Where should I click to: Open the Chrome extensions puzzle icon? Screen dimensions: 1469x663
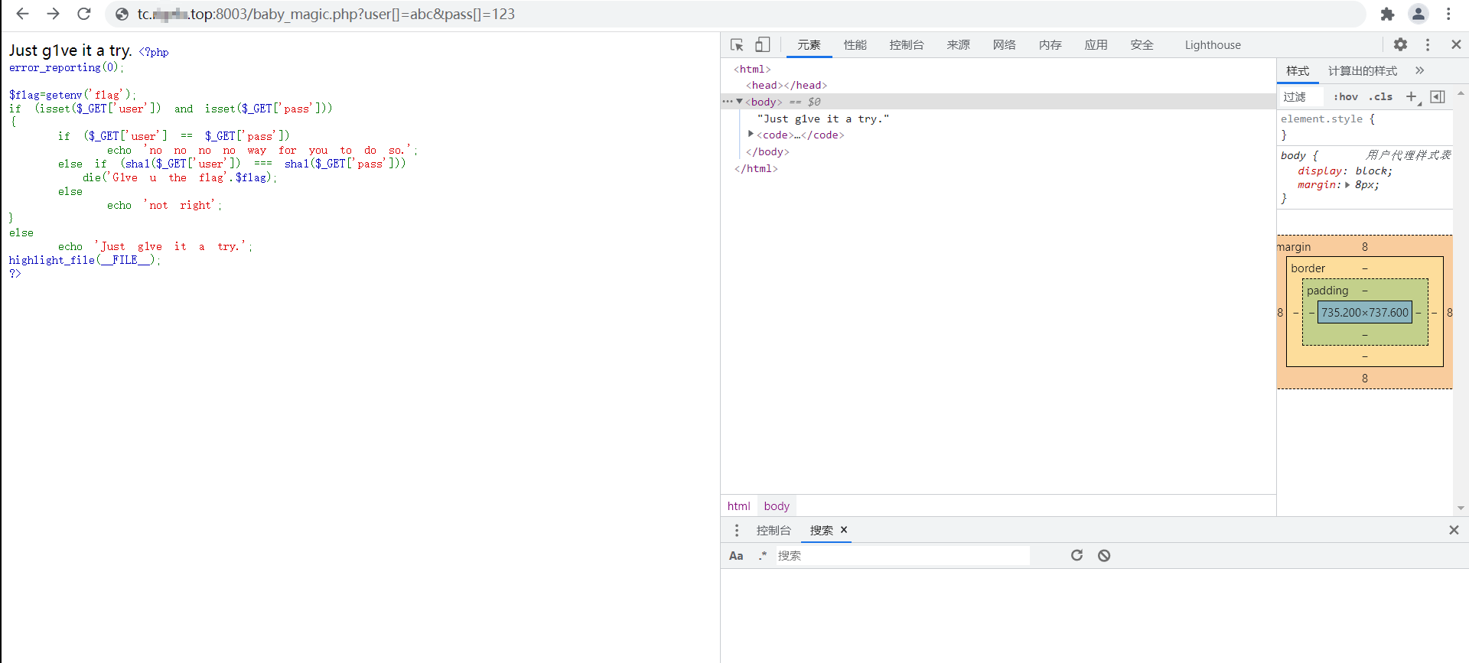click(x=1387, y=14)
